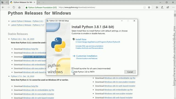Click the Python Releases for Windows heading
176x99 pixels.
click(39, 13)
